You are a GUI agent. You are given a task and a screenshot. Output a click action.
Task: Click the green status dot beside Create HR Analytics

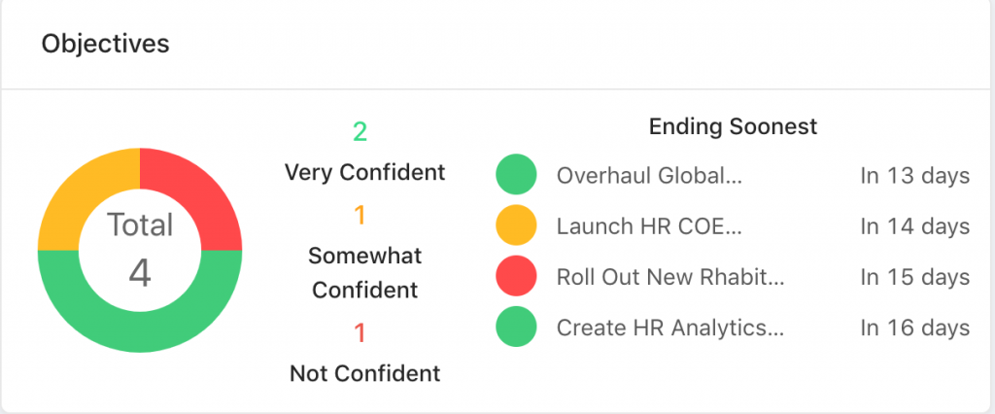[x=516, y=327]
